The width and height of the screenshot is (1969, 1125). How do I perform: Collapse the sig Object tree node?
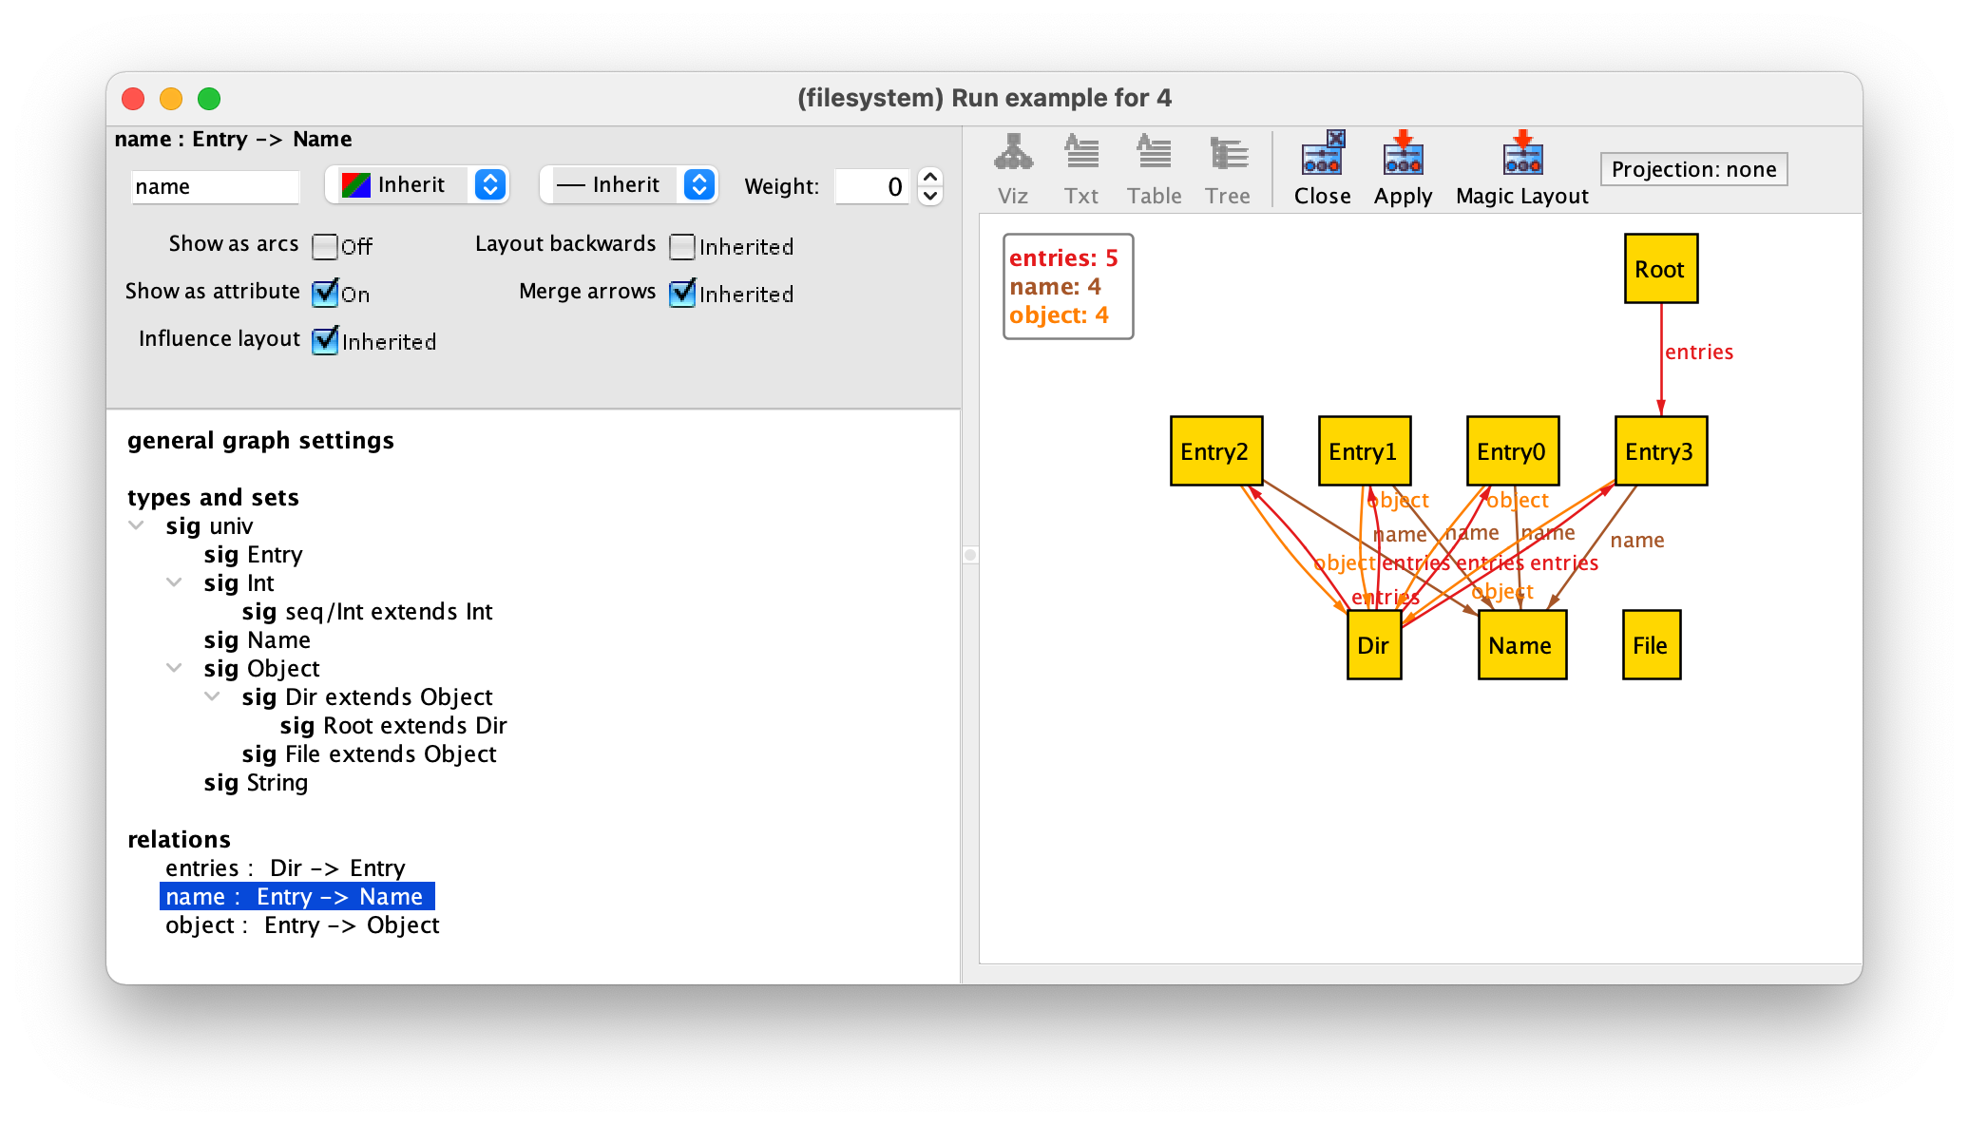click(175, 668)
